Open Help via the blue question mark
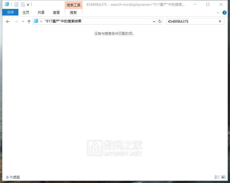This screenshot has width=230, height=183. [x=225, y=13]
